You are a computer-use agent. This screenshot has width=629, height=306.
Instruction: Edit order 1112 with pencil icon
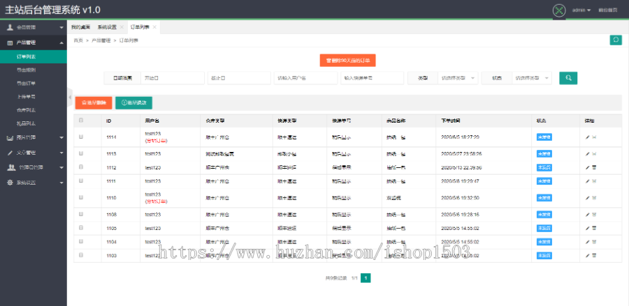click(x=587, y=167)
